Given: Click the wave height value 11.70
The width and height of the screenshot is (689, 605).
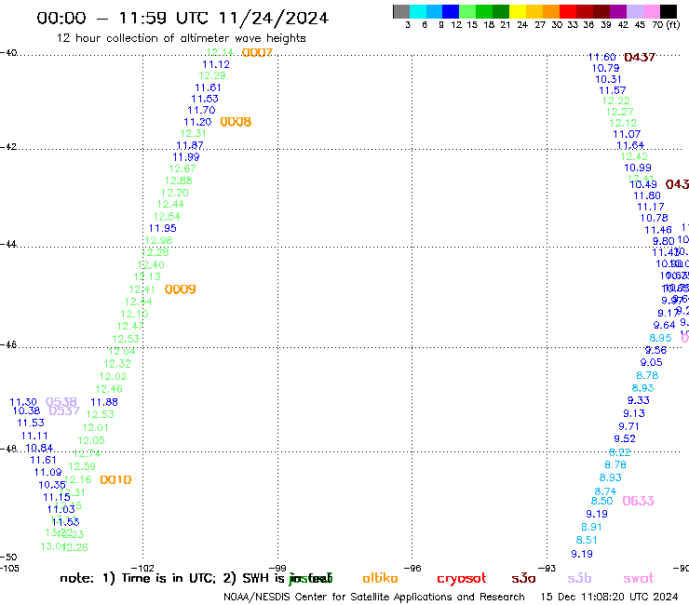Looking at the screenshot, I should pyautogui.click(x=201, y=110).
